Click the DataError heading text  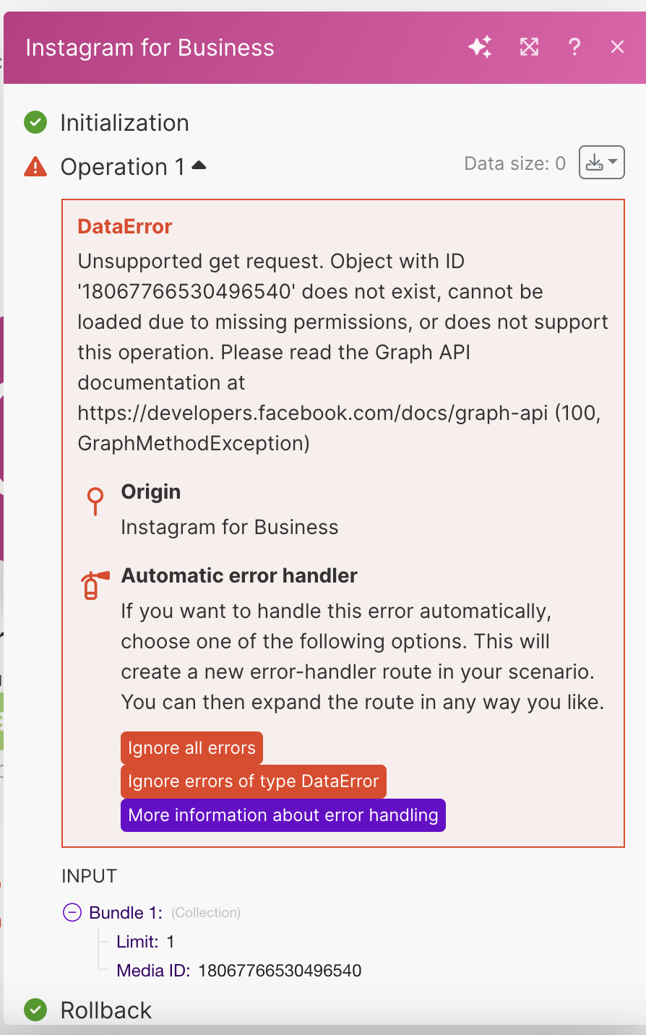[x=125, y=227]
